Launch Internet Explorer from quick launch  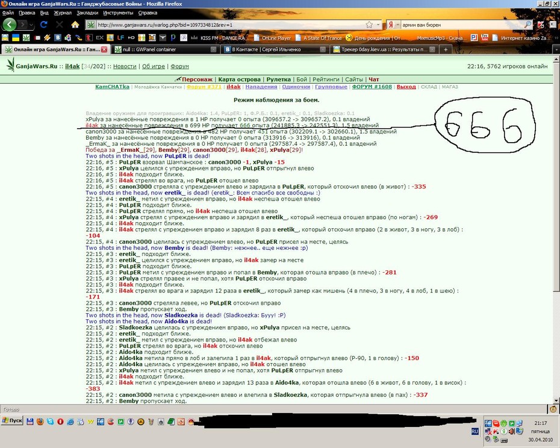pyautogui.click(x=70, y=422)
